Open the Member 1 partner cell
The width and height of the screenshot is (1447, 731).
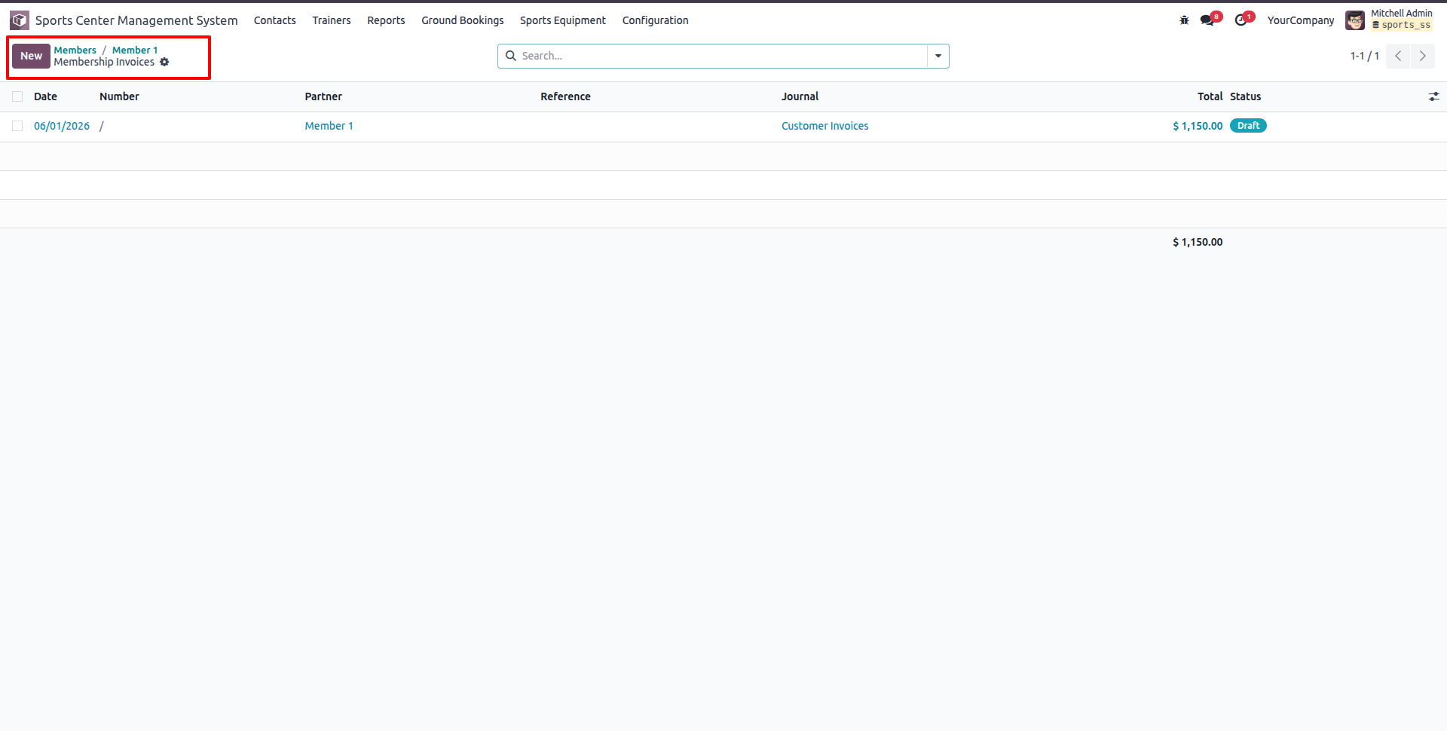pyautogui.click(x=329, y=126)
